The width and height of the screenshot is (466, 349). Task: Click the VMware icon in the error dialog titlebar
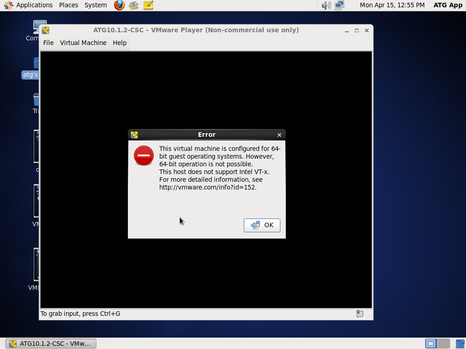(134, 135)
